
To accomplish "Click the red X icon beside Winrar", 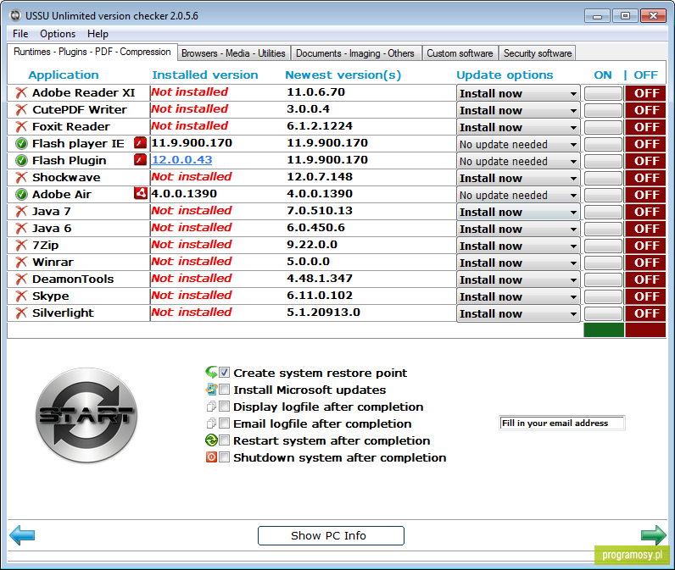I will pyautogui.click(x=21, y=263).
